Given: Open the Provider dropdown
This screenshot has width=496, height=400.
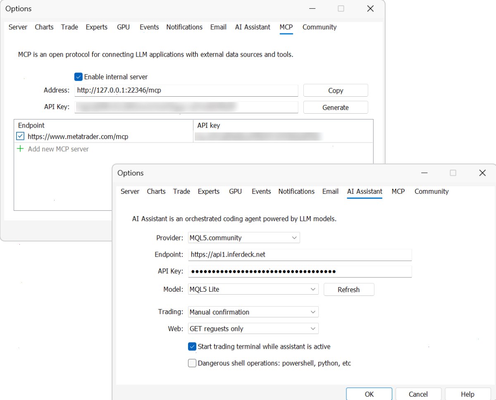Looking at the screenshot, I should (244, 238).
